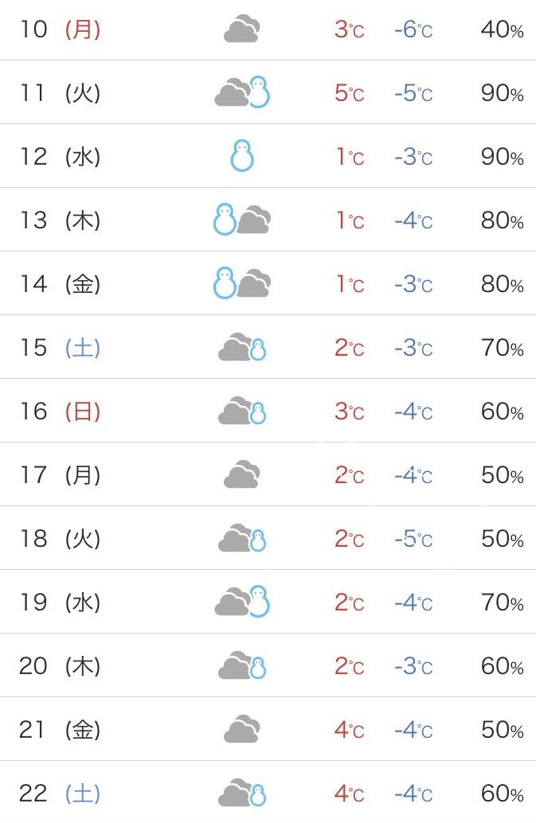
Task: Select the 18 (火) date label
Action: (60, 539)
